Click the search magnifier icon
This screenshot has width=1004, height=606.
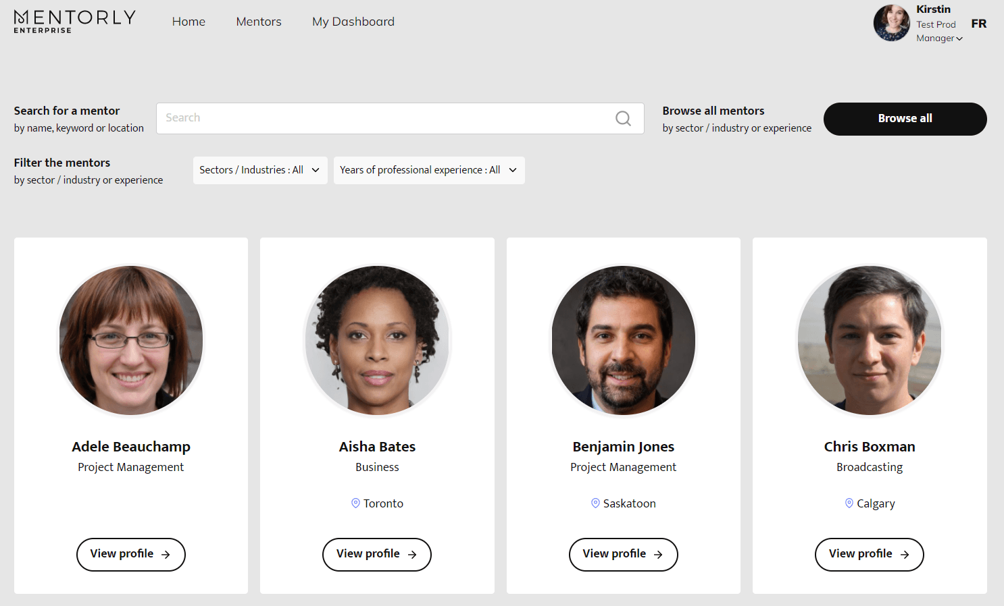(x=623, y=119)
